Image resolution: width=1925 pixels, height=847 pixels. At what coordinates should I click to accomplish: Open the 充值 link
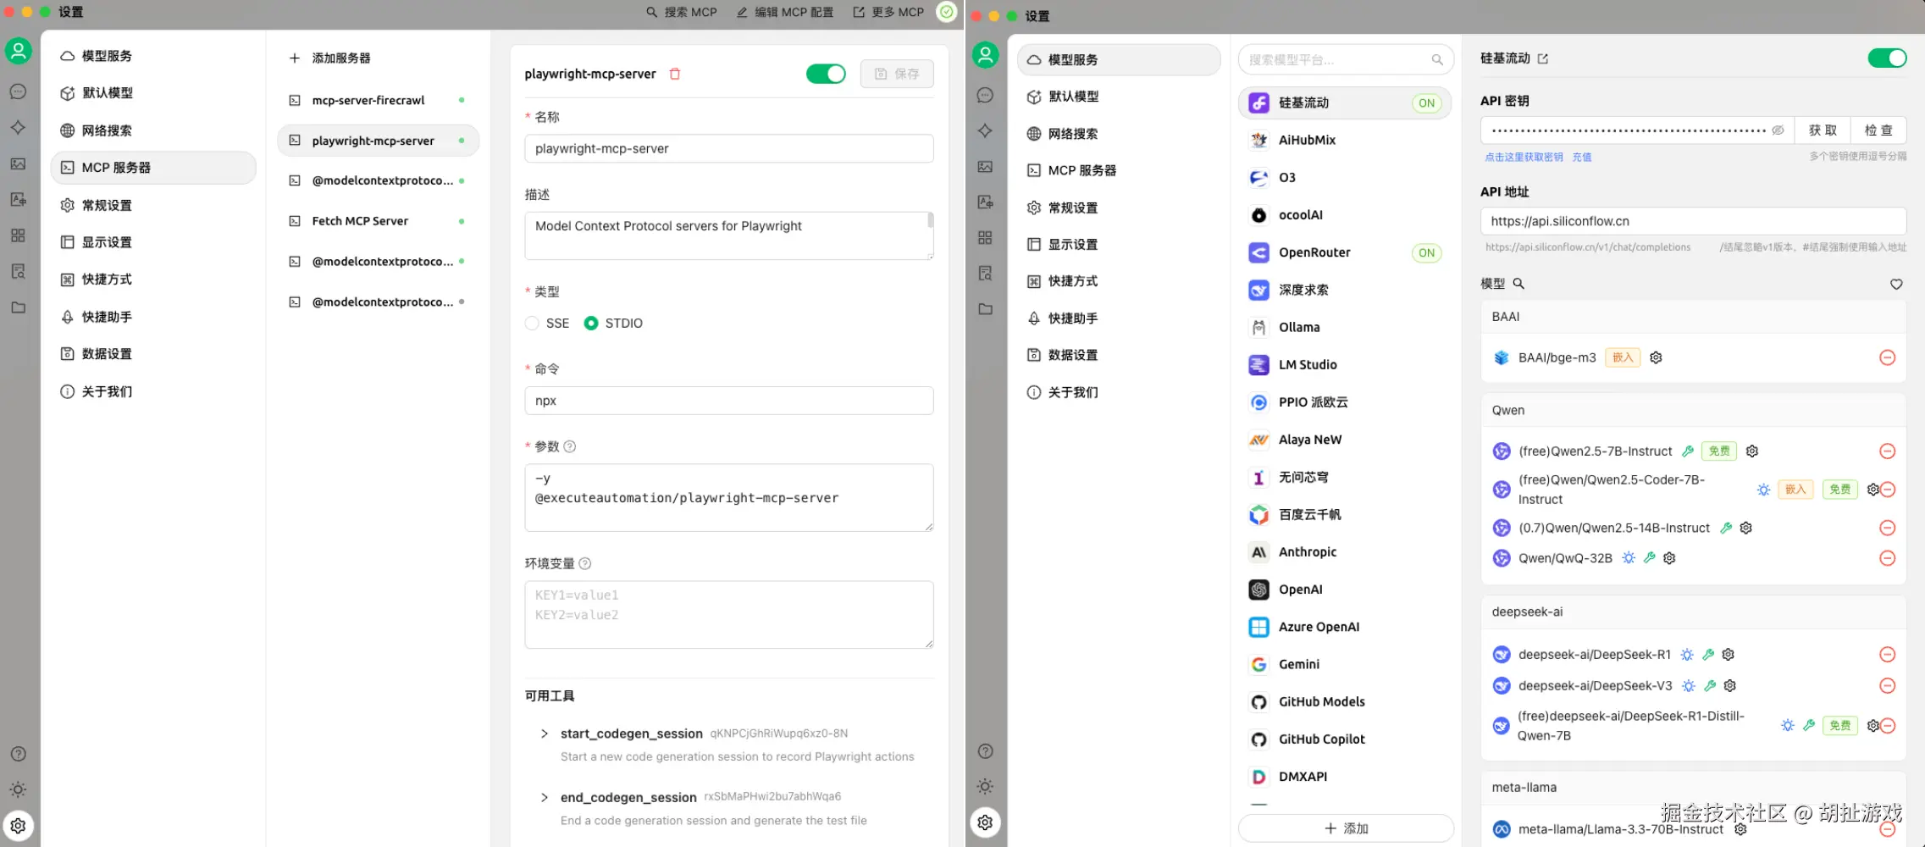(1582, 157)
